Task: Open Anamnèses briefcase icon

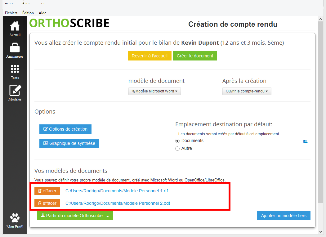Action: (15, 48)
